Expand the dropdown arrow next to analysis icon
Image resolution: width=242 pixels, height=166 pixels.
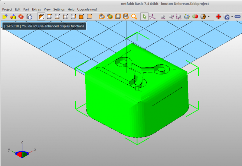point(232,16)
